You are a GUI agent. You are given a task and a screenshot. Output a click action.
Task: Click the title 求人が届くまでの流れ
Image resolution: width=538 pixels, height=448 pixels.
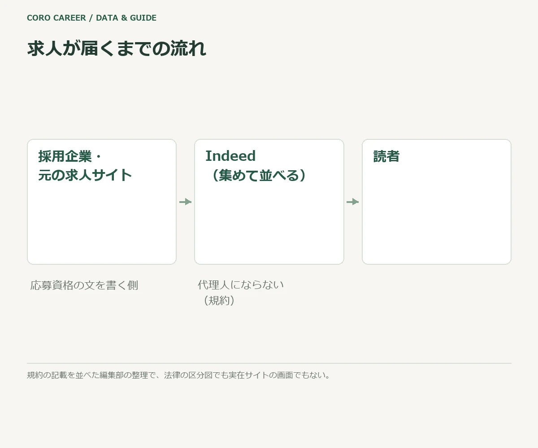click(117, 48)
